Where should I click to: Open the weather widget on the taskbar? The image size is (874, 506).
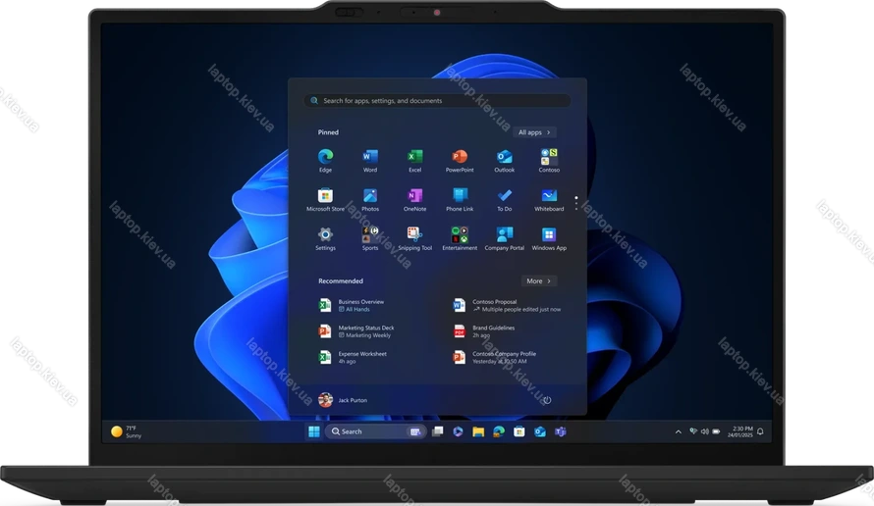click(127, 431)
